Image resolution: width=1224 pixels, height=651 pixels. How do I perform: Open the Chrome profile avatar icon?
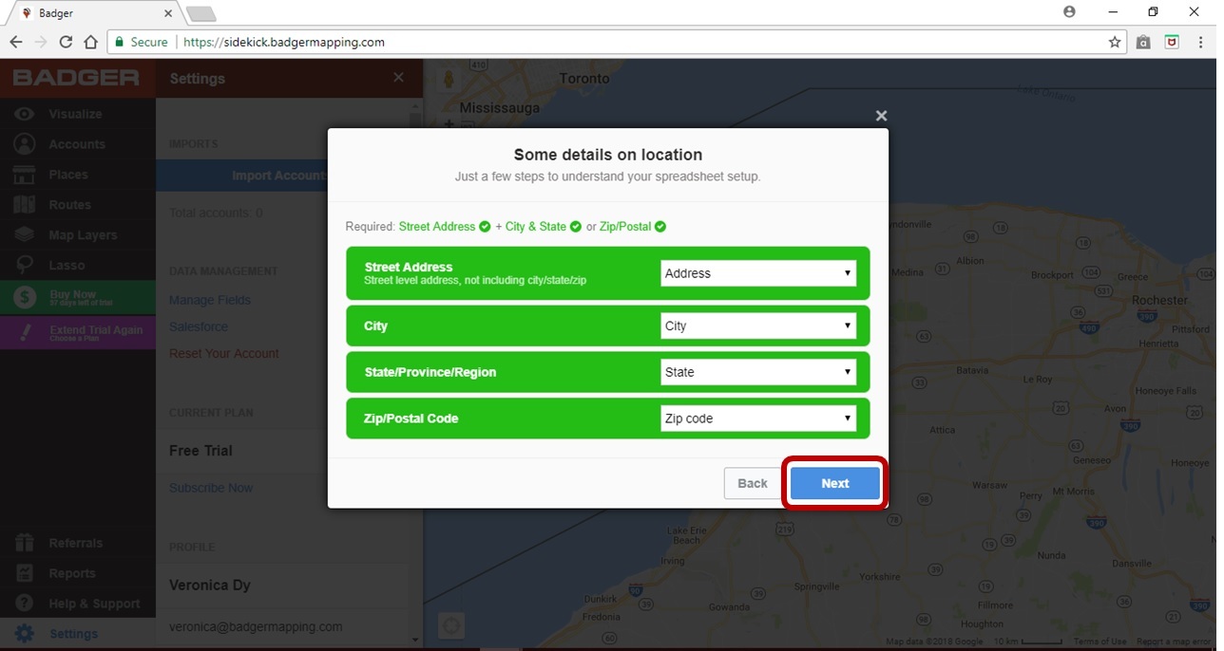click(1070, 12)
